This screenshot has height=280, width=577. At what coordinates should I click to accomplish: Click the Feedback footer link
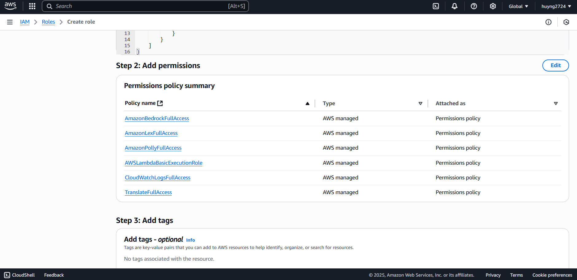54,275
